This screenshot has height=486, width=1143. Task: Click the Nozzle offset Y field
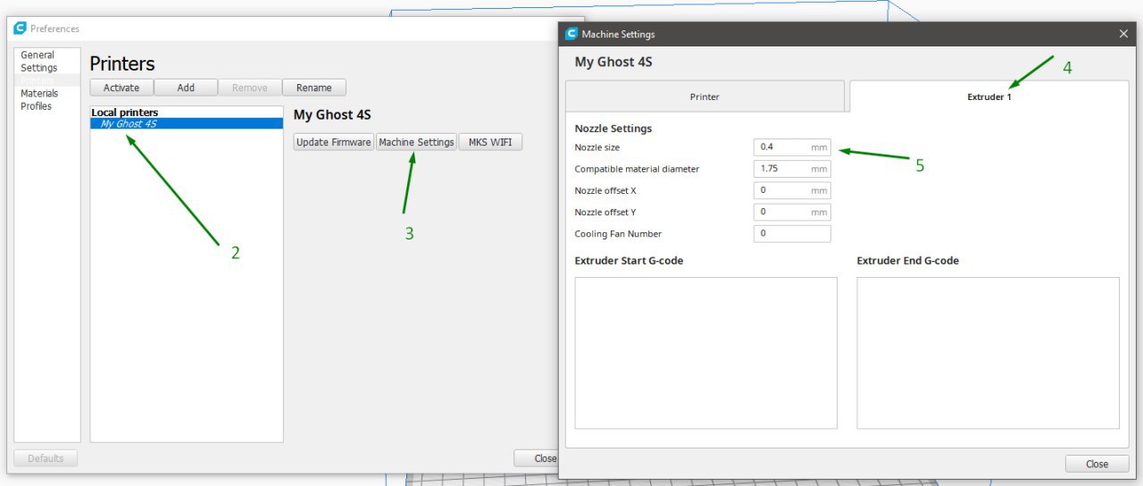point(792,212)
